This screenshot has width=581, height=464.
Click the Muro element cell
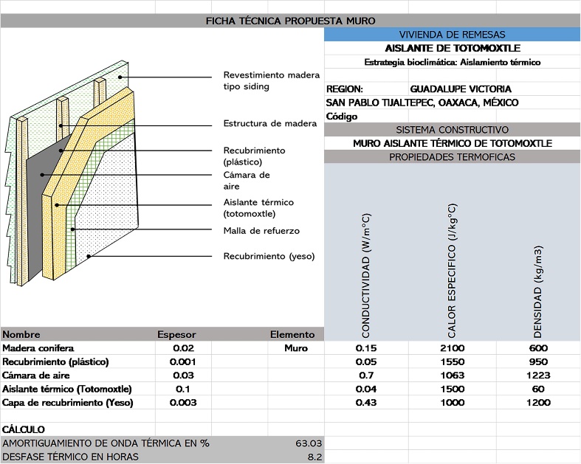point(296,348)
